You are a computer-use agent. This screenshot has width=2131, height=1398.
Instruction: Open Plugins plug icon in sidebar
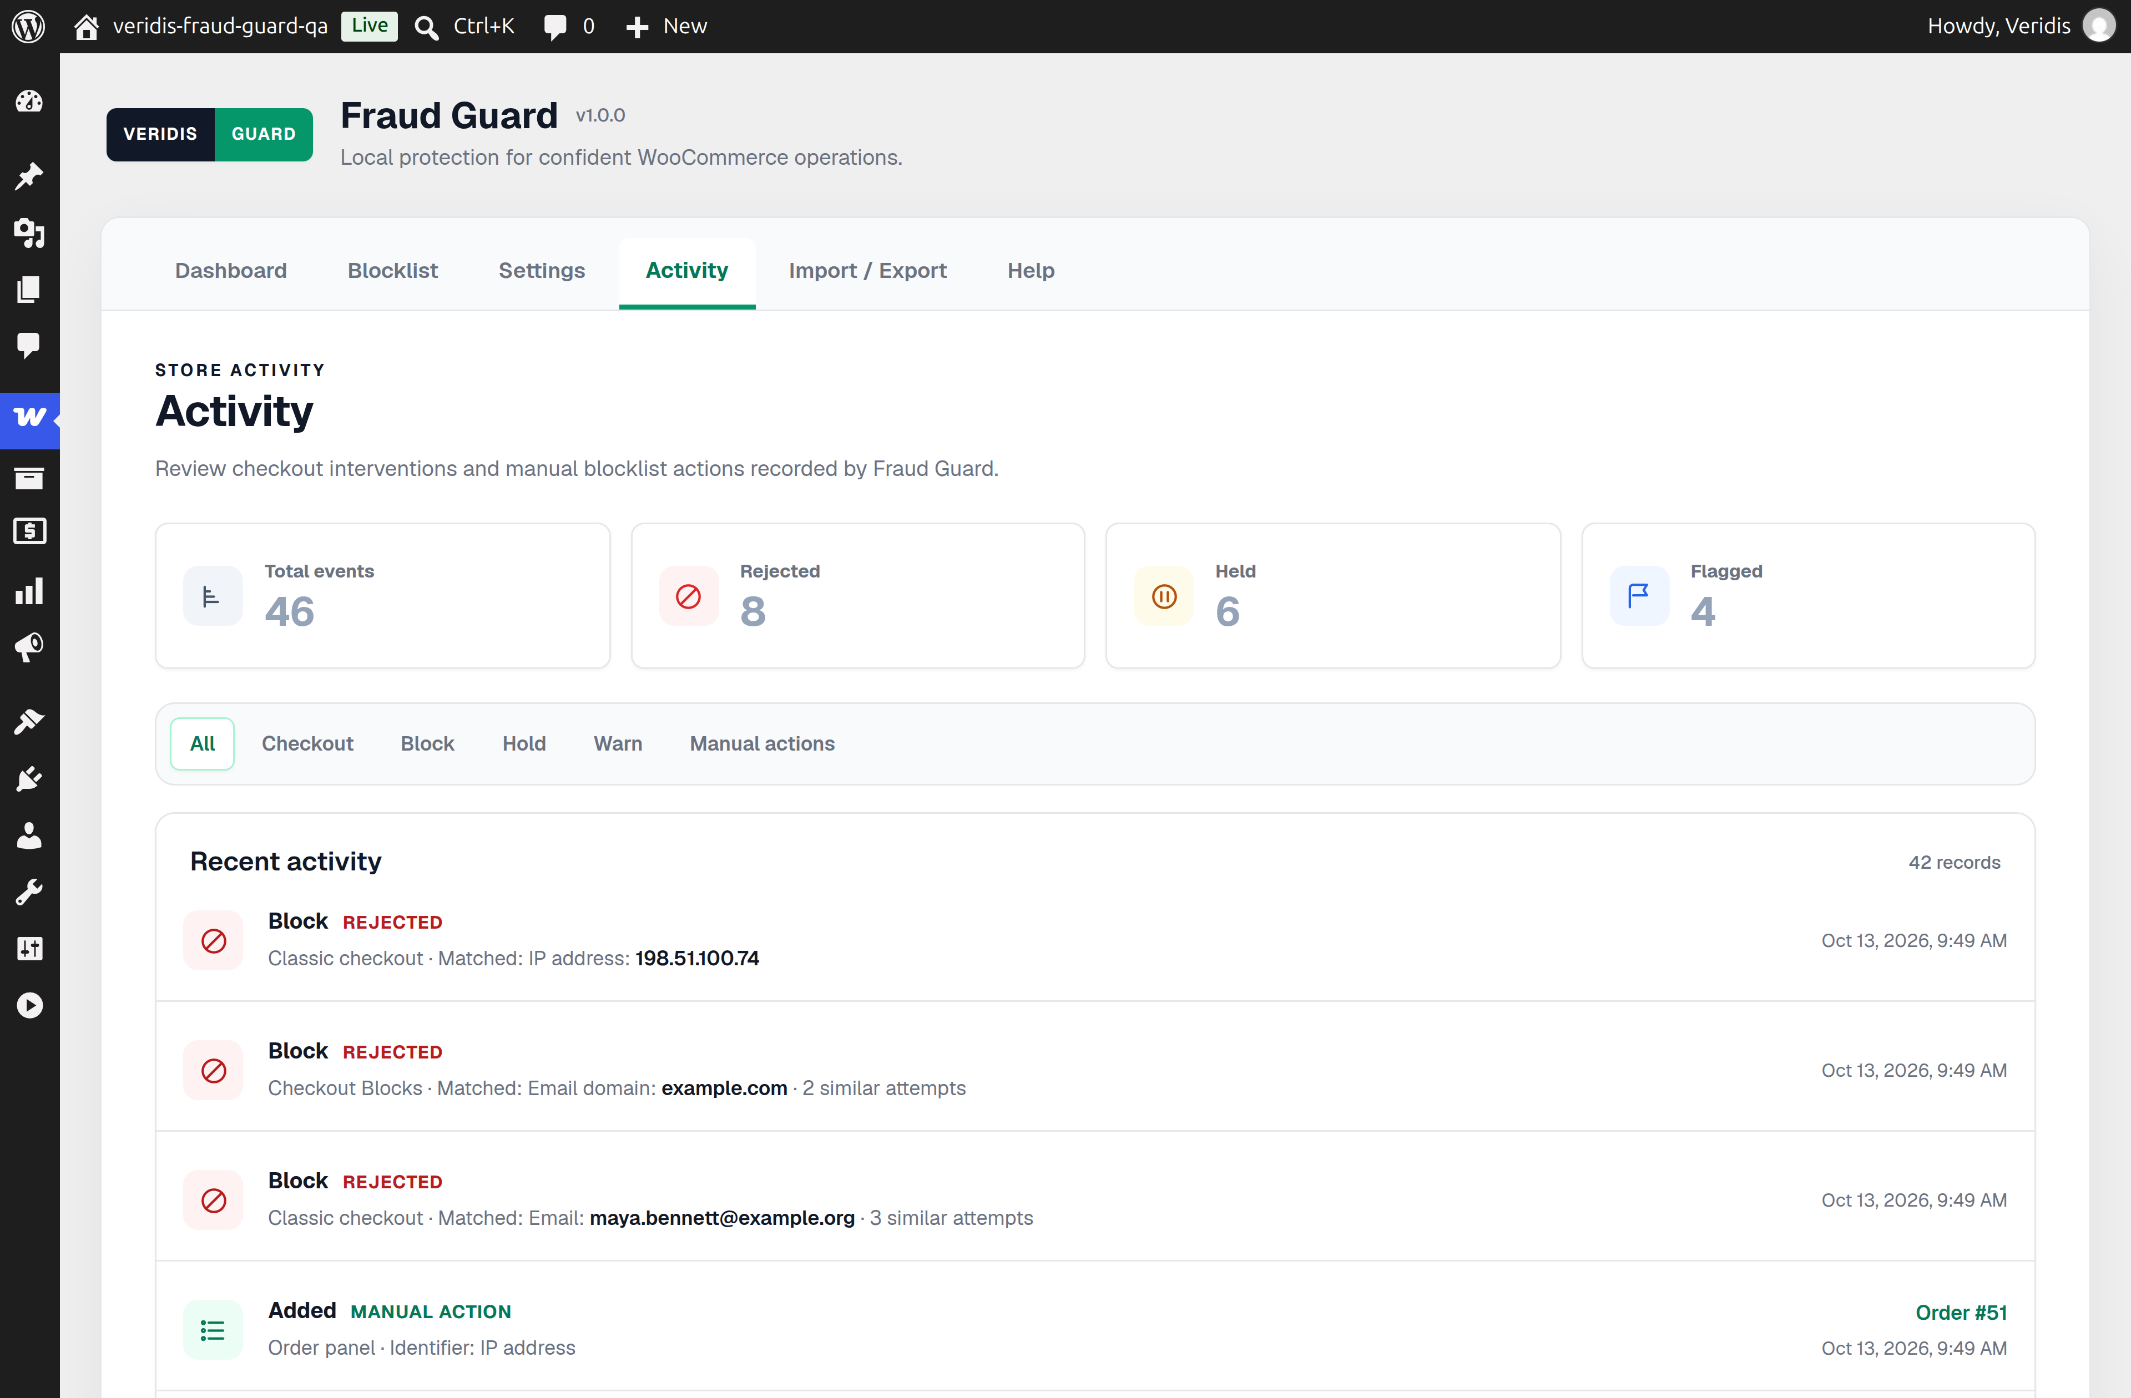29,779
